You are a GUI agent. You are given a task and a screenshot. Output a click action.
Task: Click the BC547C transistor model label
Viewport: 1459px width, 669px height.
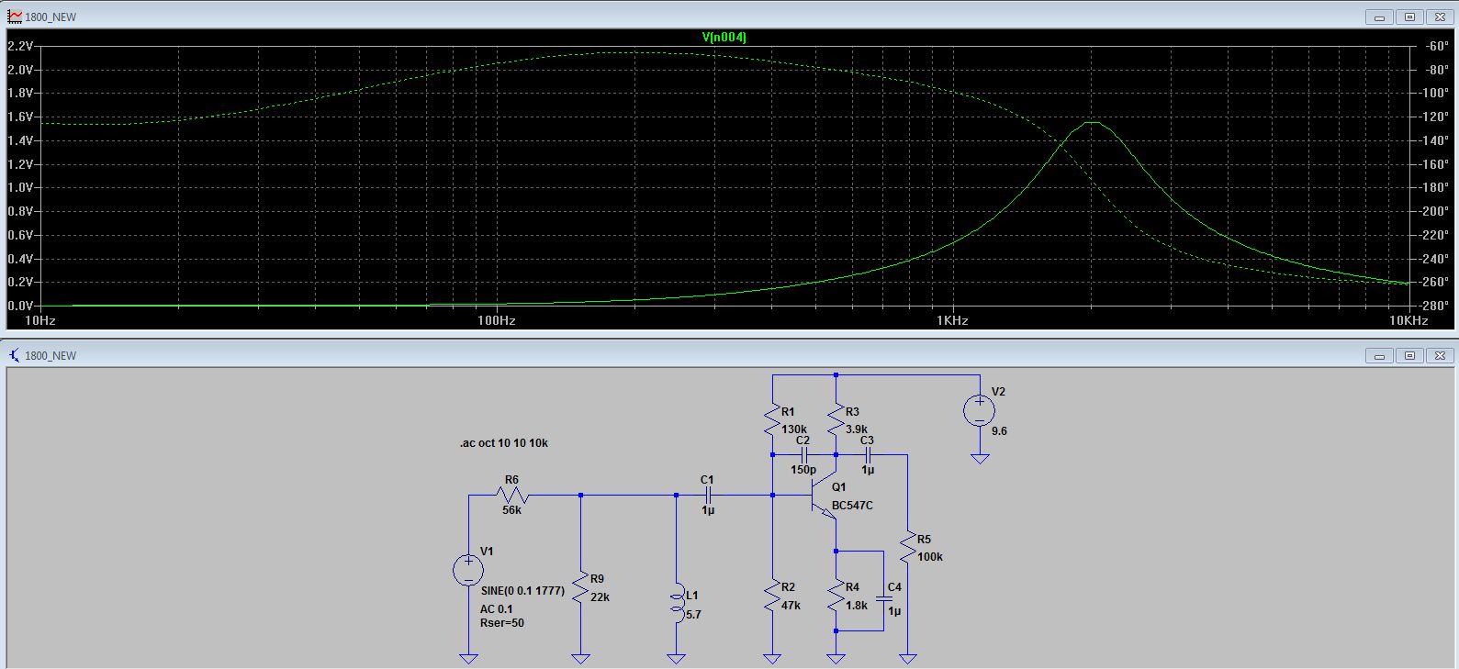coord(852,506)
